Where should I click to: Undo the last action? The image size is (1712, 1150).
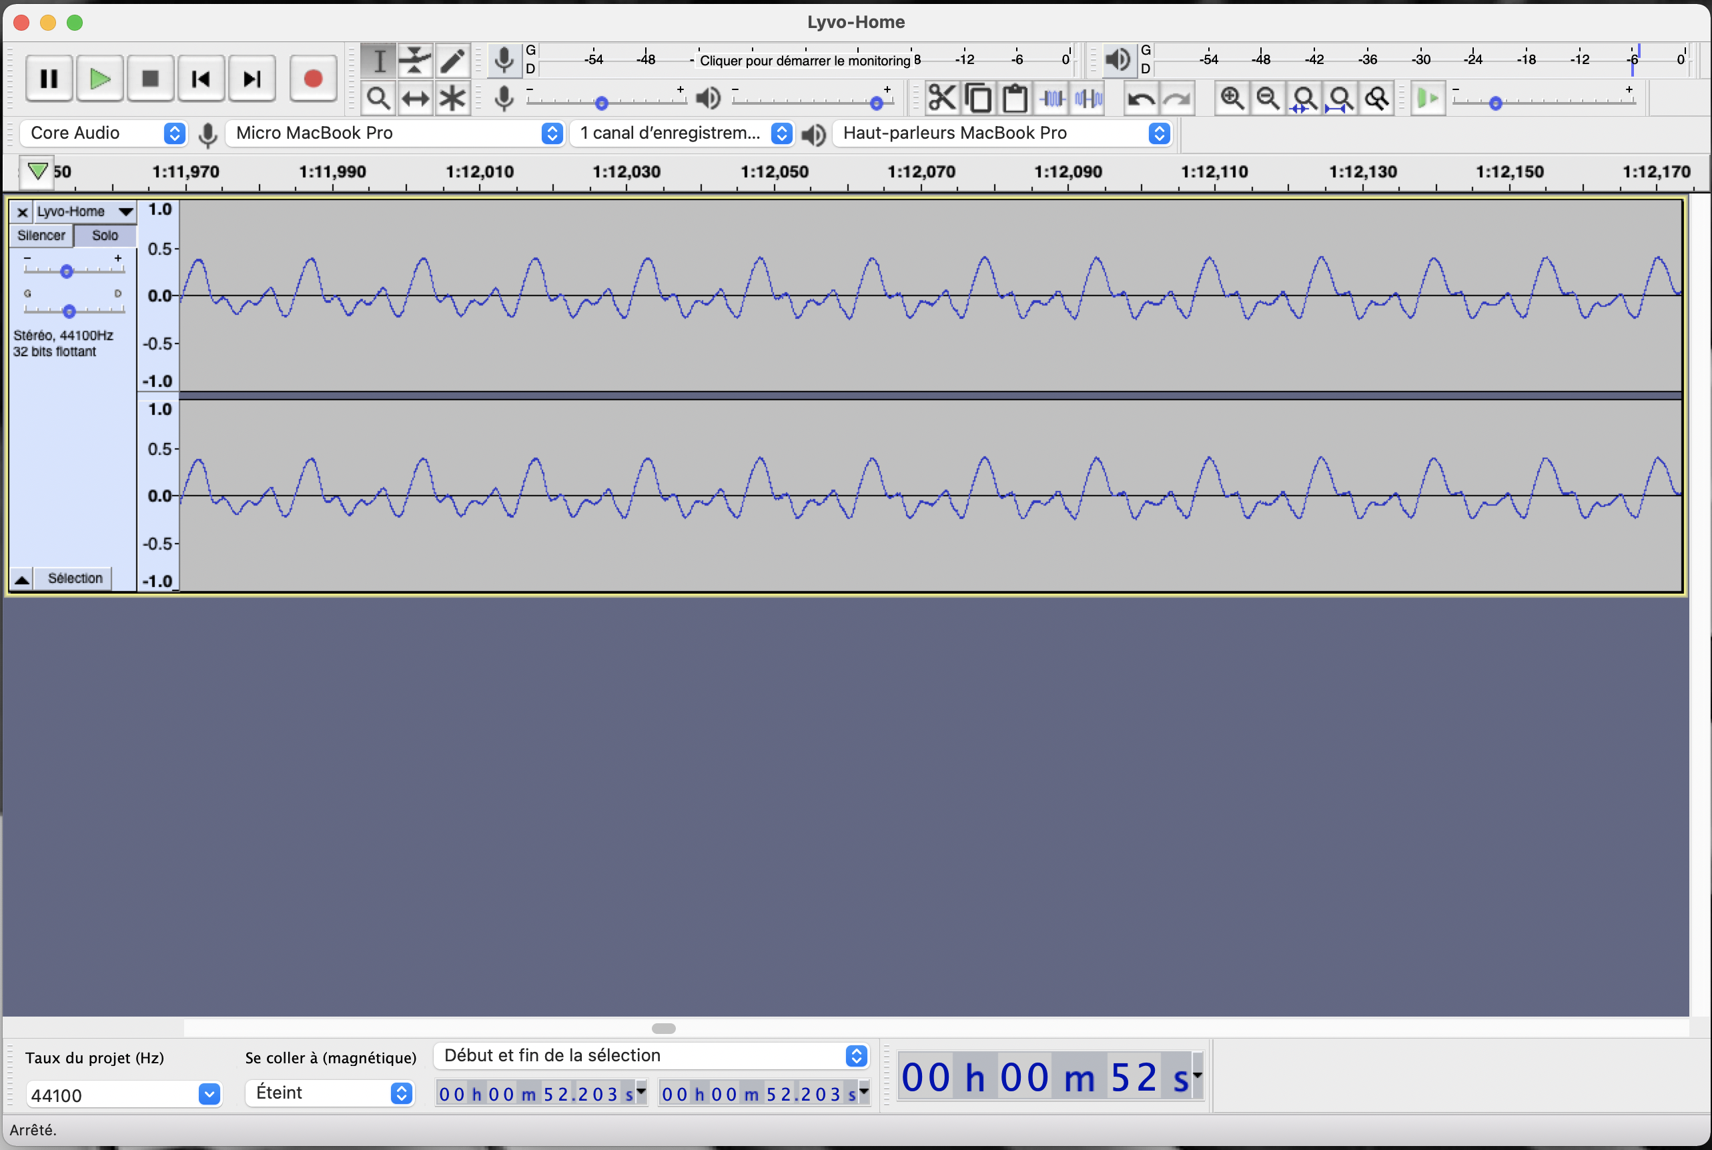point(1142,98)
